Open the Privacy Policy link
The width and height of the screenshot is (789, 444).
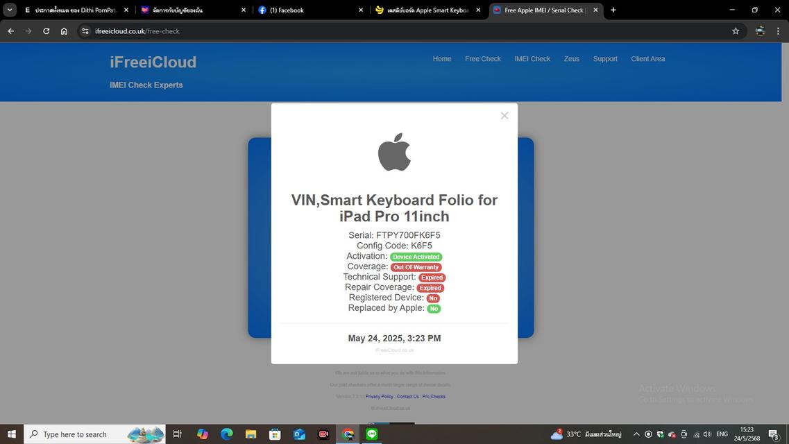(x=379, y=397)
